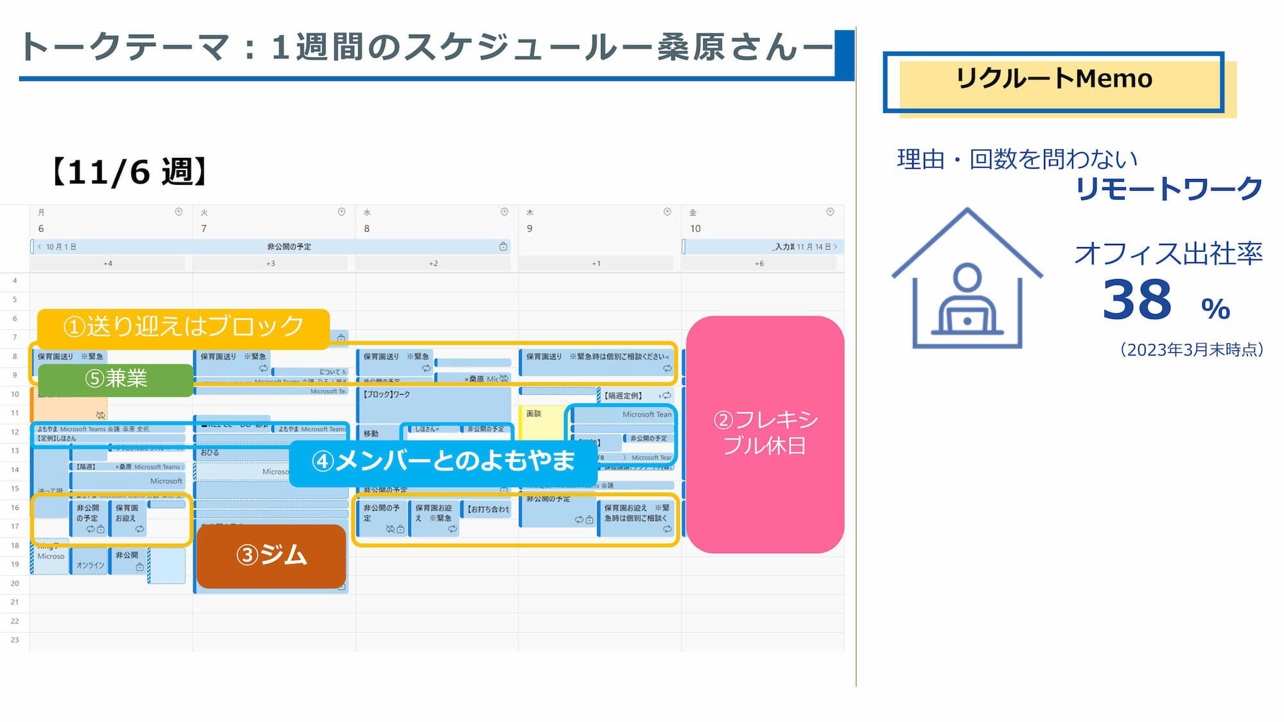The height and width of the screenshot is (722, 1284).
Task: Click the 4 hour label on time axis
Action: (15, 280)
